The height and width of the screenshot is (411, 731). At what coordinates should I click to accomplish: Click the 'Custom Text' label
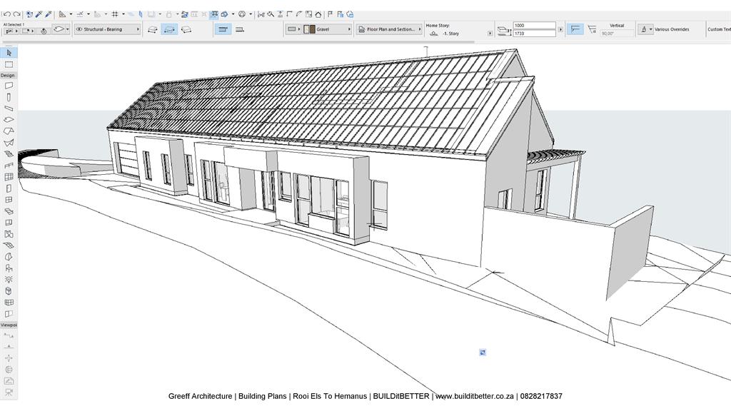pyautogui.click(x=719, y=29)
